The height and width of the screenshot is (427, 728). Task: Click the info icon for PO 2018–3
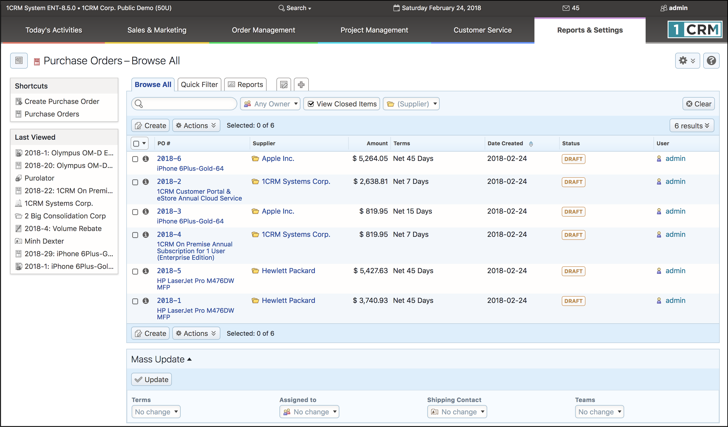click(146, 212)
